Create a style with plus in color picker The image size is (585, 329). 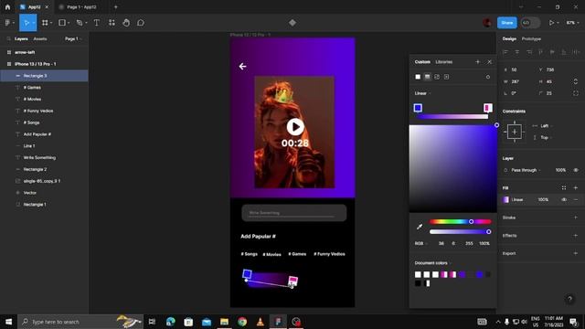tap(477, 62)
